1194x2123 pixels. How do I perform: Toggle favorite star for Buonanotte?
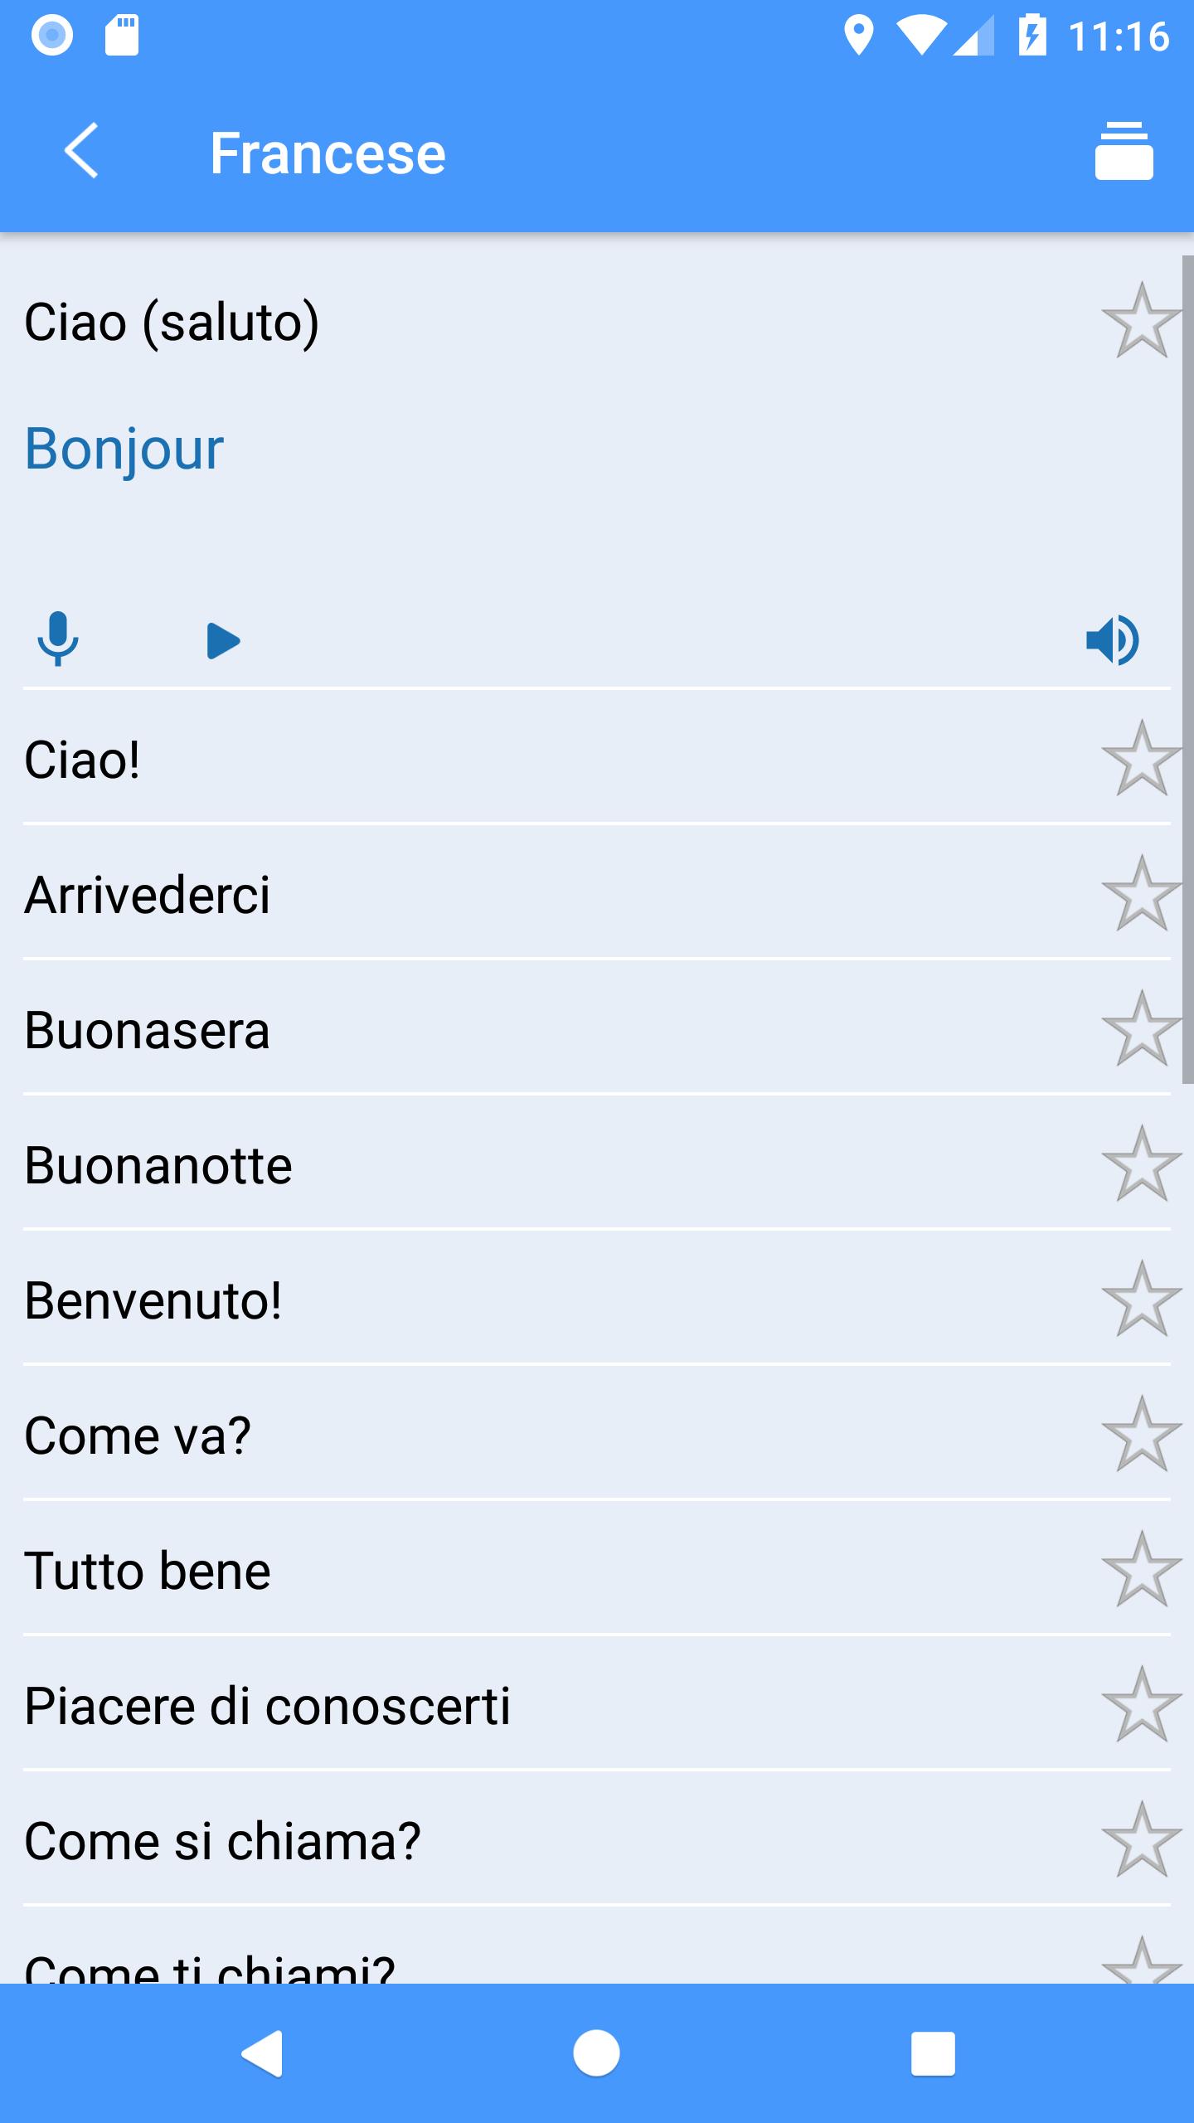tap(1142, 1164)
